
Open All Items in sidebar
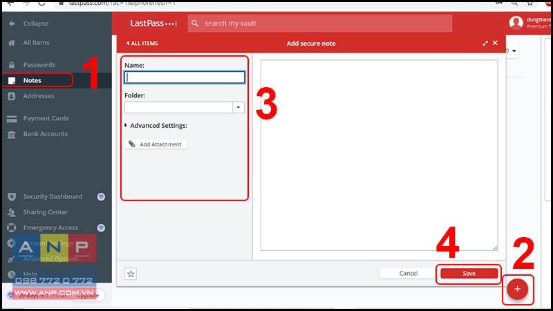(x=36, y=42)
